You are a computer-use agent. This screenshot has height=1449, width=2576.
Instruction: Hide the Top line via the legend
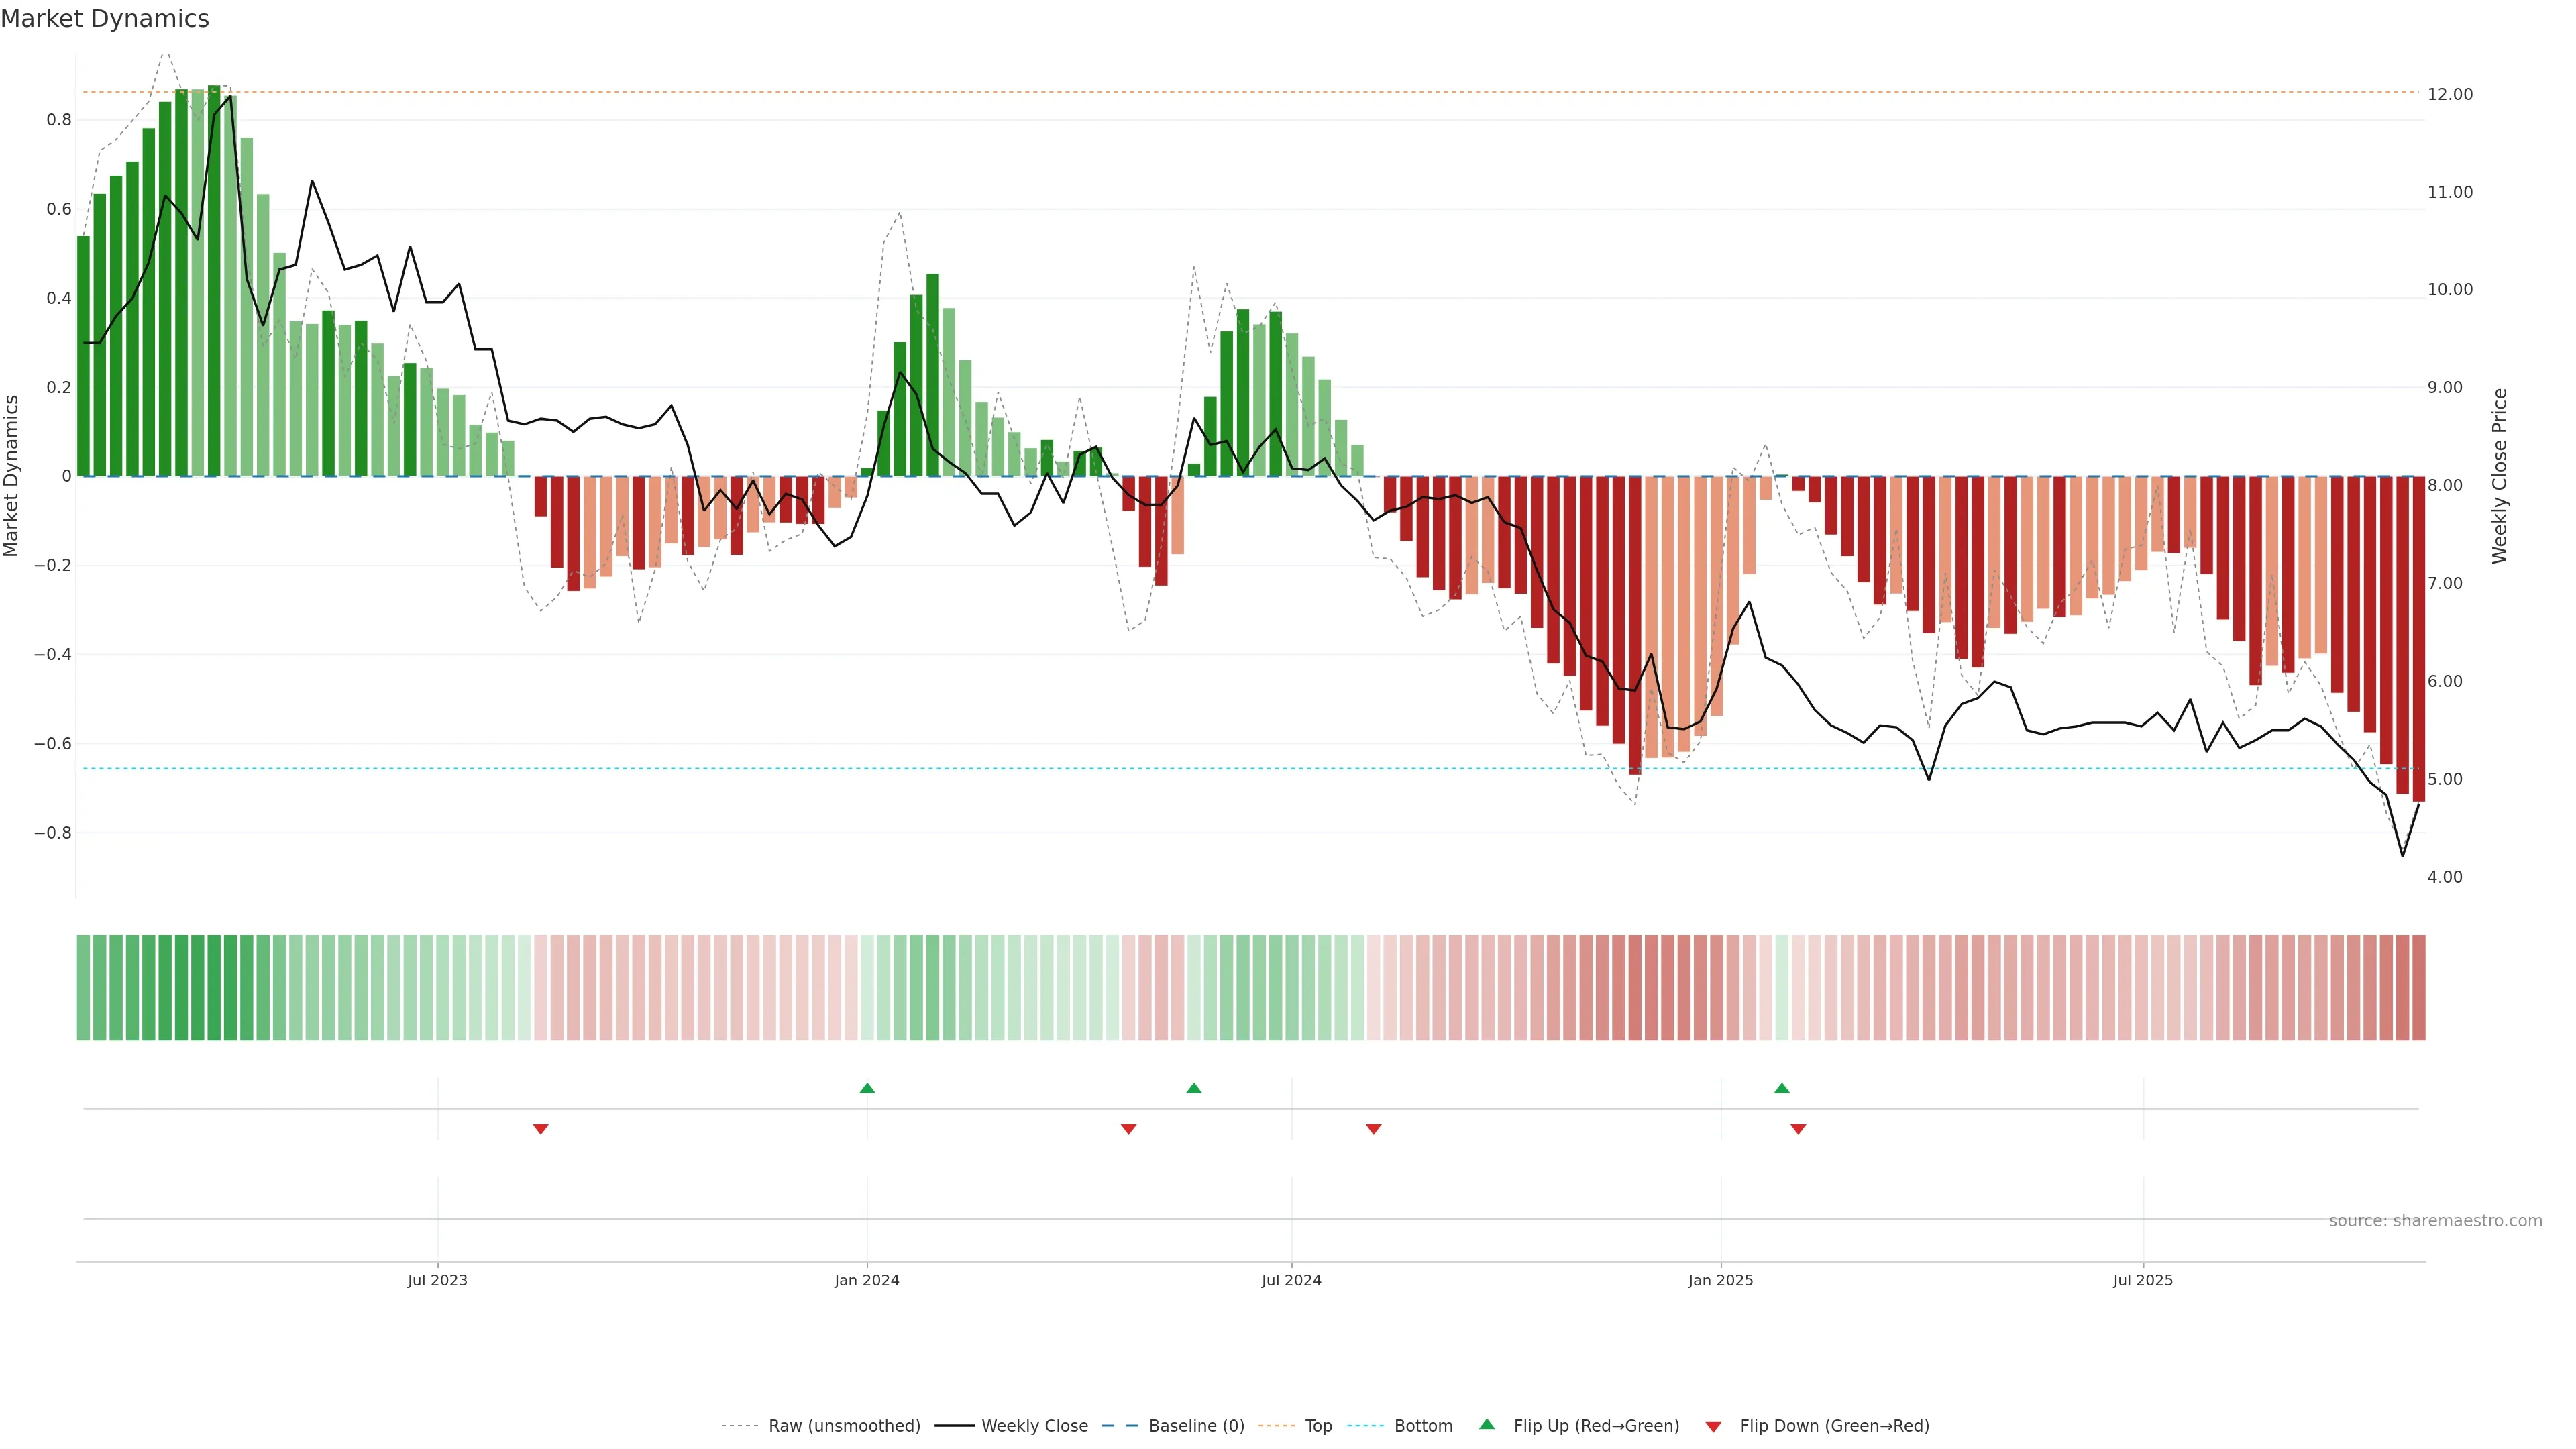click(1318, 1425)
